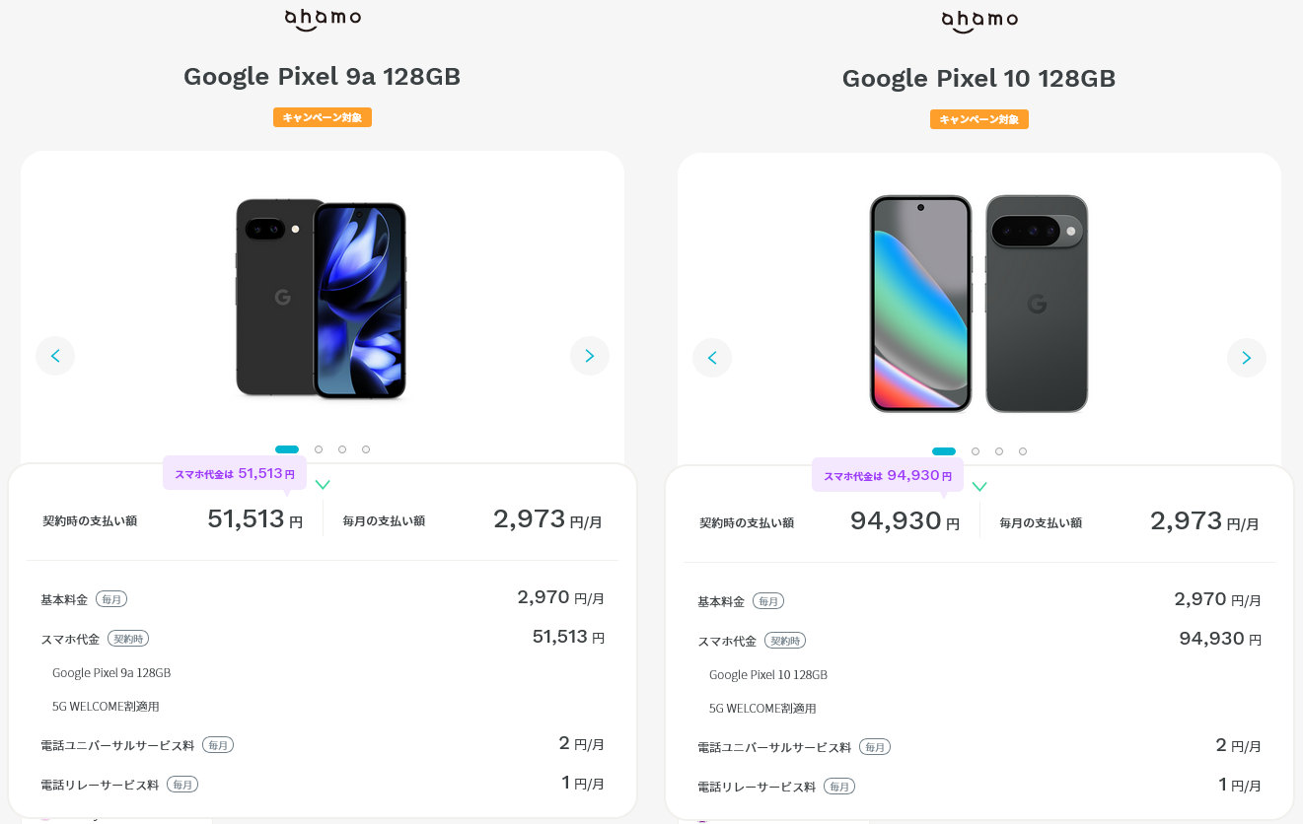The width and height of the screenshot is (1303, 824).
Task: Click Google Pixel 10 128GB heading
Action: tap(978, 79)
